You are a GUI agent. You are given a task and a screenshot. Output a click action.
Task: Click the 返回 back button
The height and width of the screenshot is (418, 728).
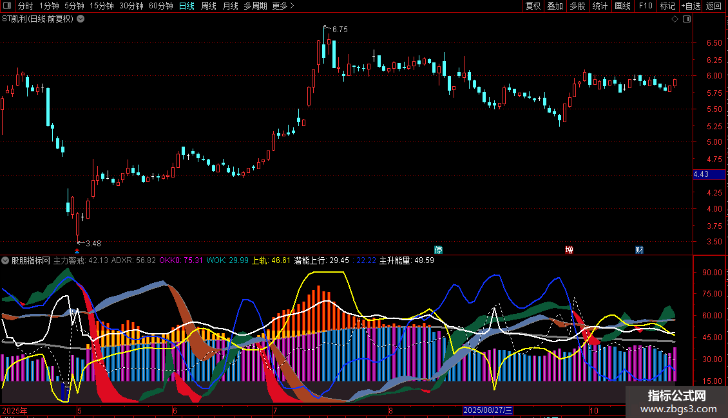click(714, 6)
